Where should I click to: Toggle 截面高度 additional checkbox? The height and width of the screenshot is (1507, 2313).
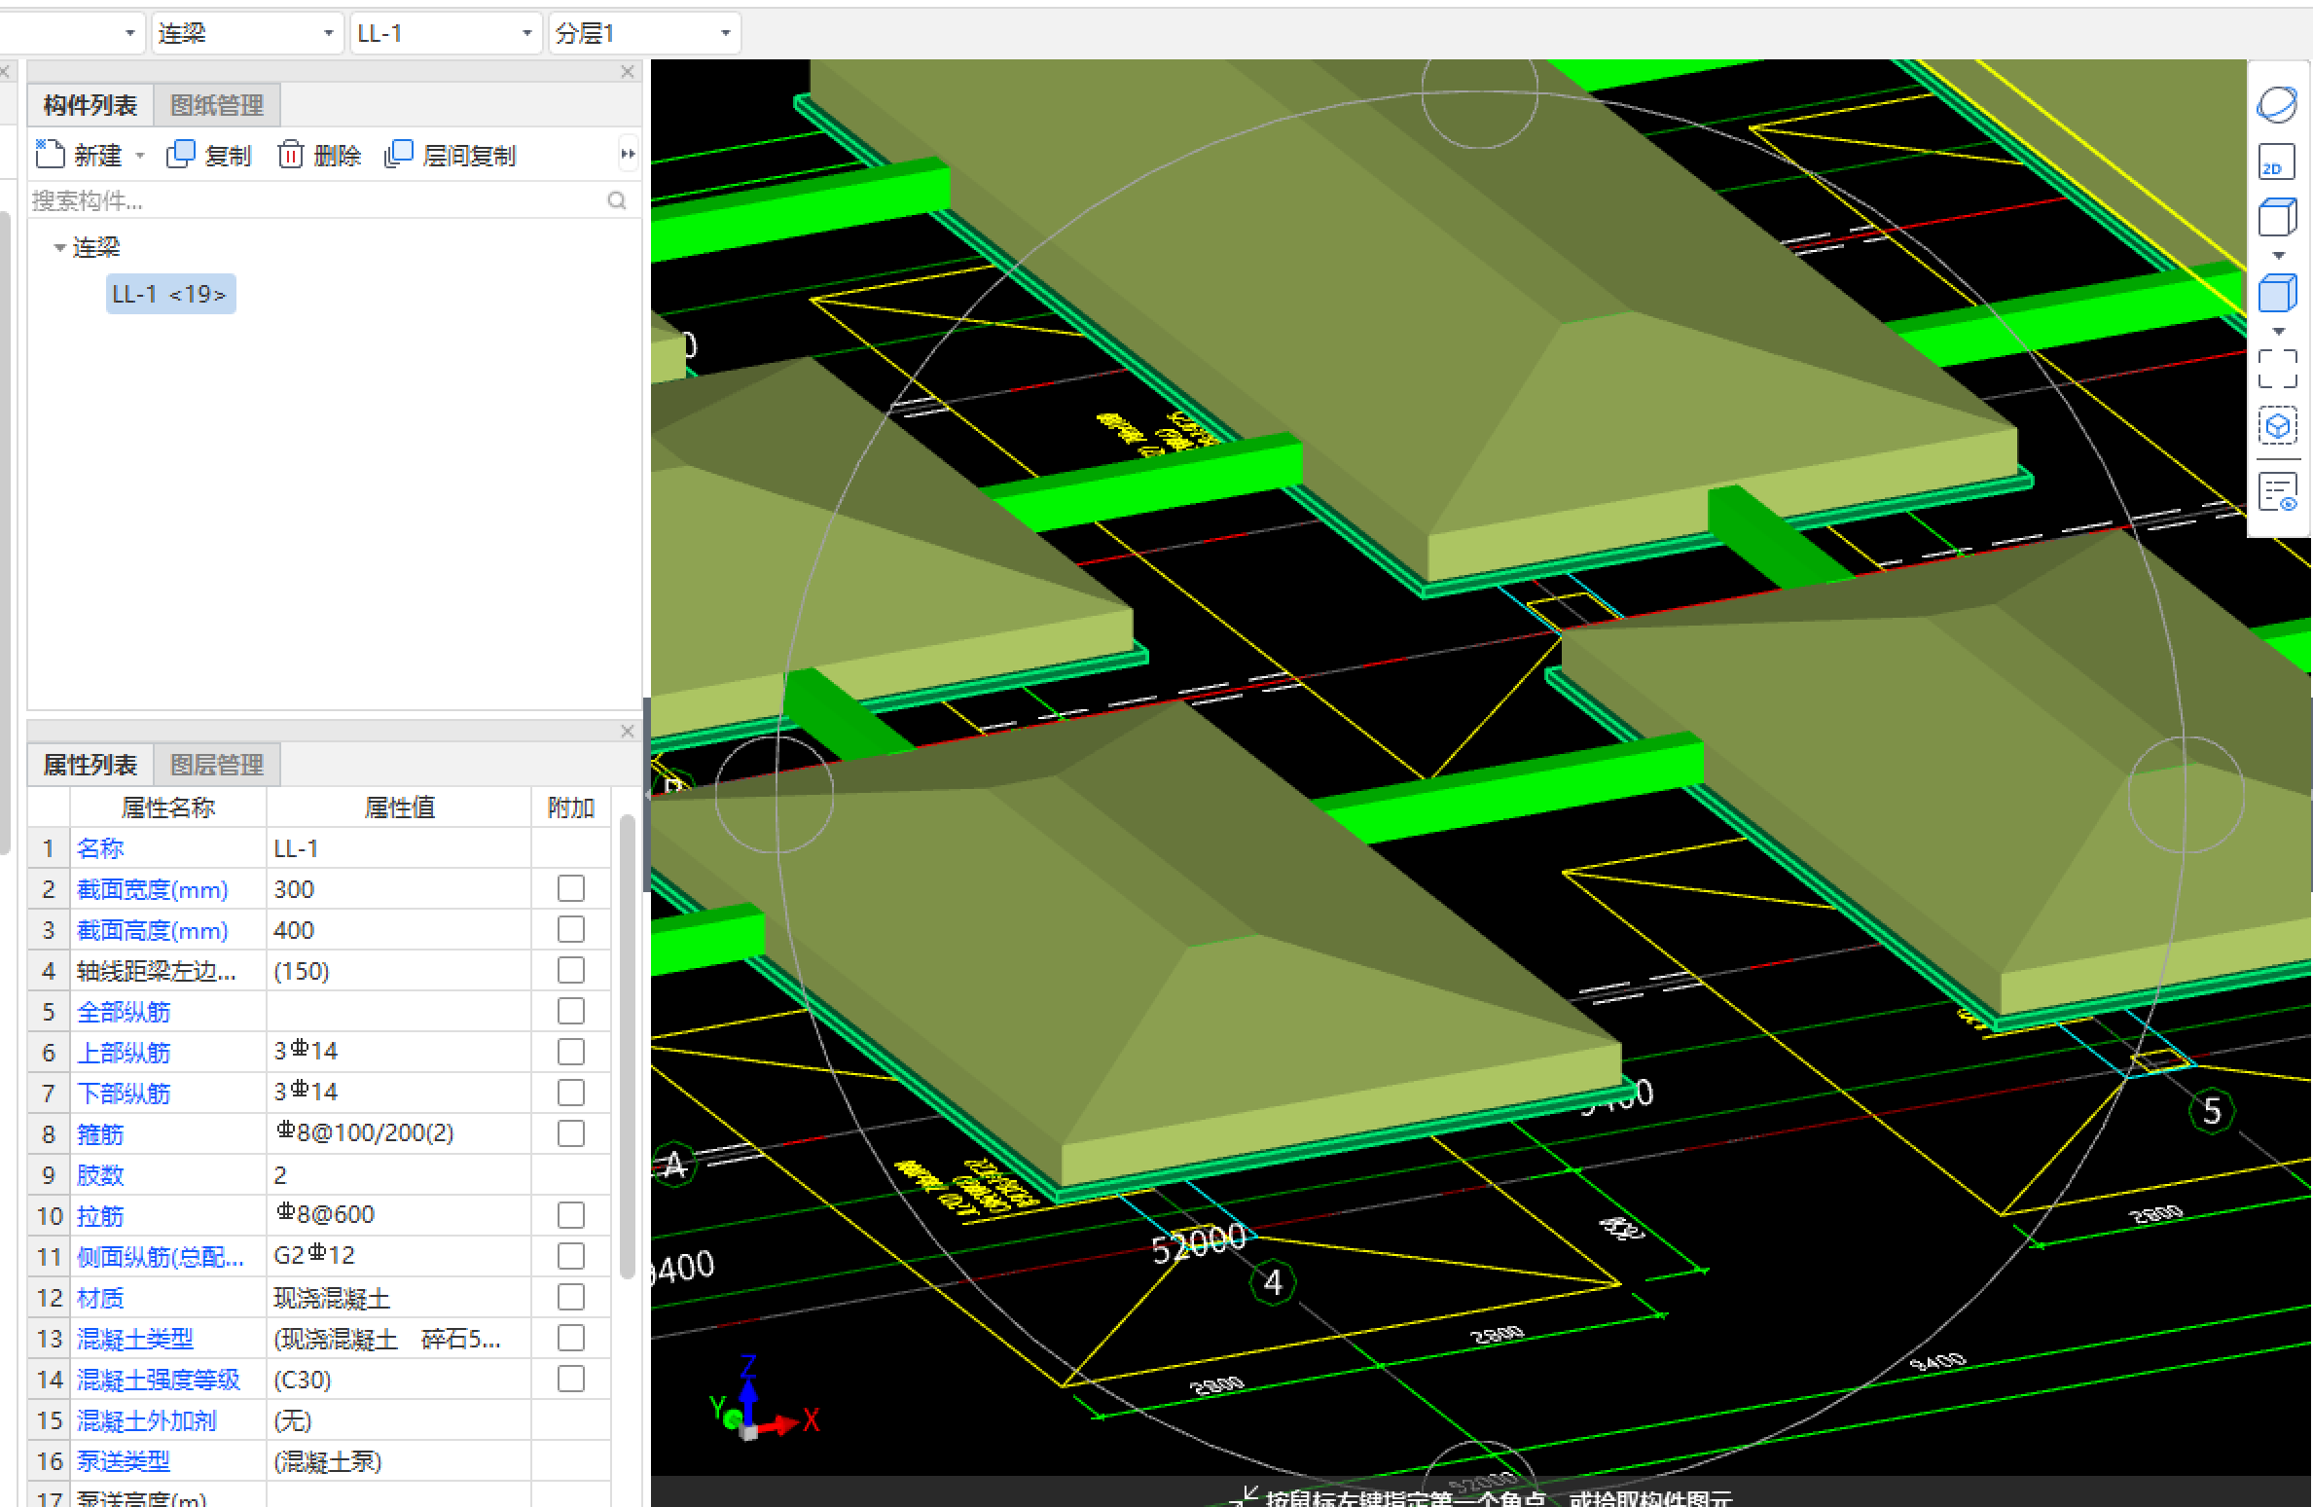(571, 929)
